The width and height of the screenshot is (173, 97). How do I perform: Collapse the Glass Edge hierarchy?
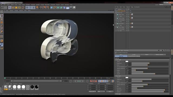(116, 27)
